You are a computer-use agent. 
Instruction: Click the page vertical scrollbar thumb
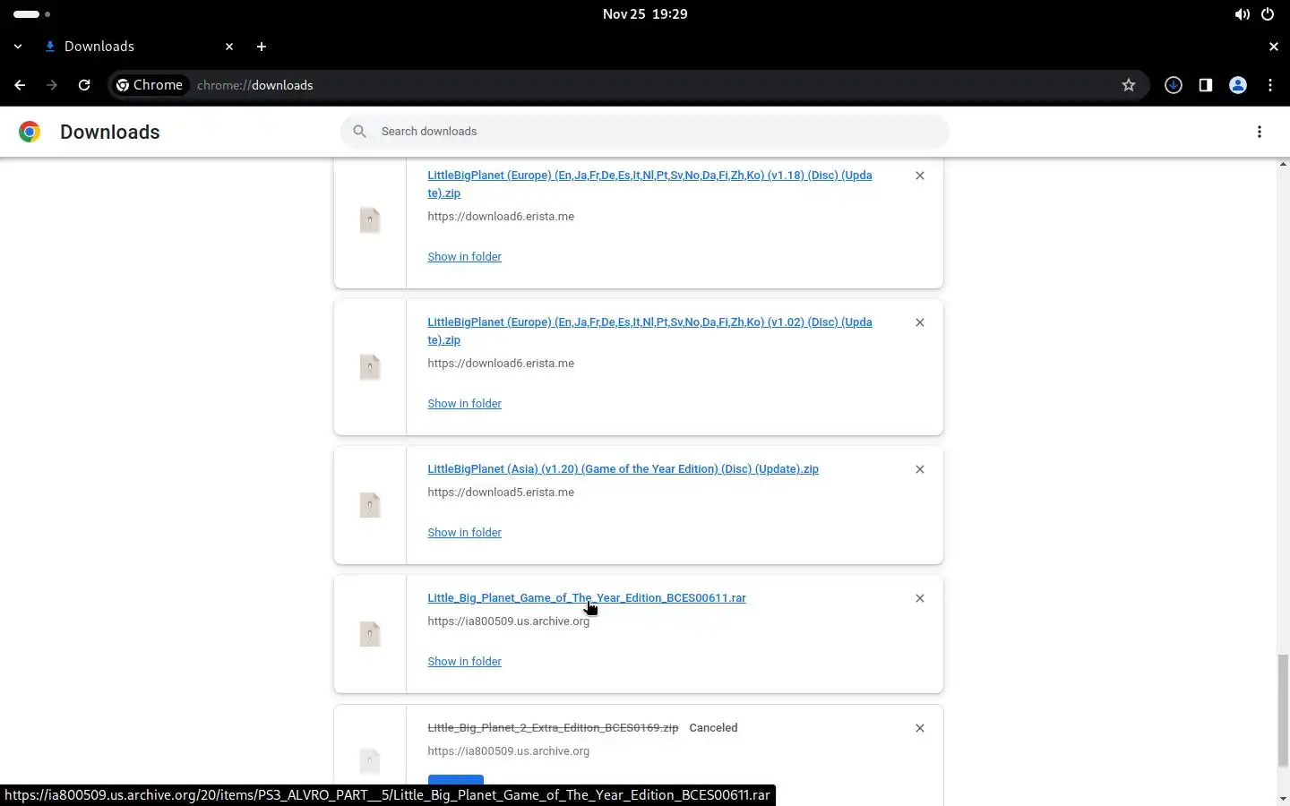[x=1283, y=710]
